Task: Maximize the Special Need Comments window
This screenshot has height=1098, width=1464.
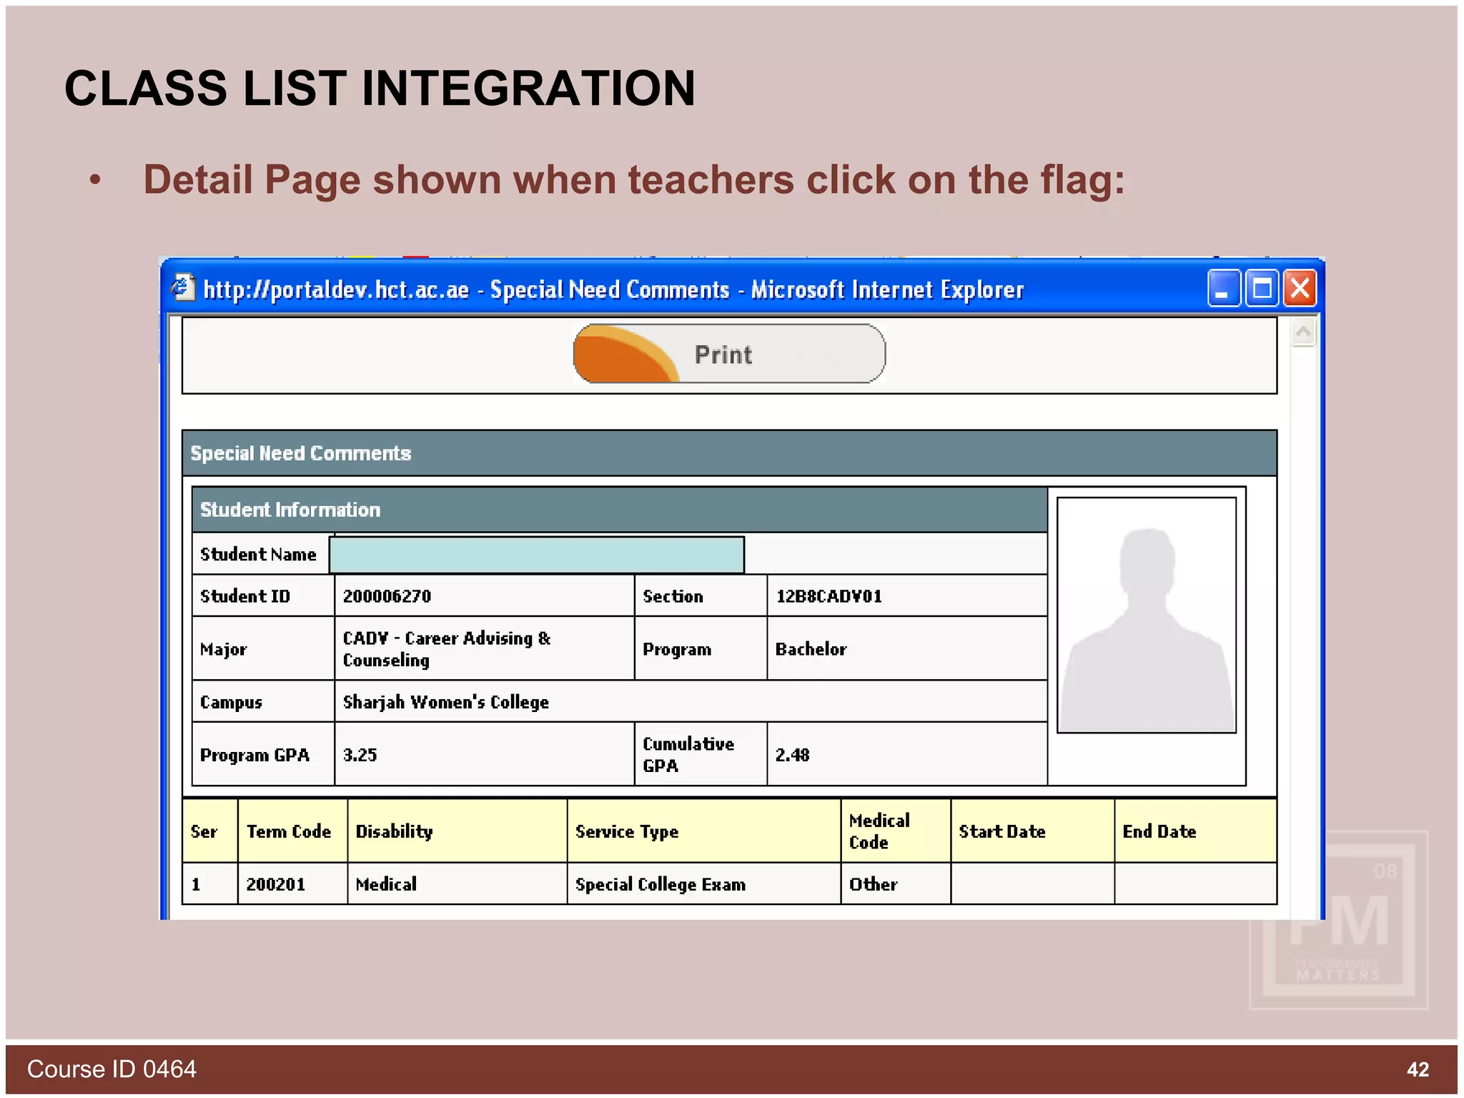Action: [x=1262, y=289]
